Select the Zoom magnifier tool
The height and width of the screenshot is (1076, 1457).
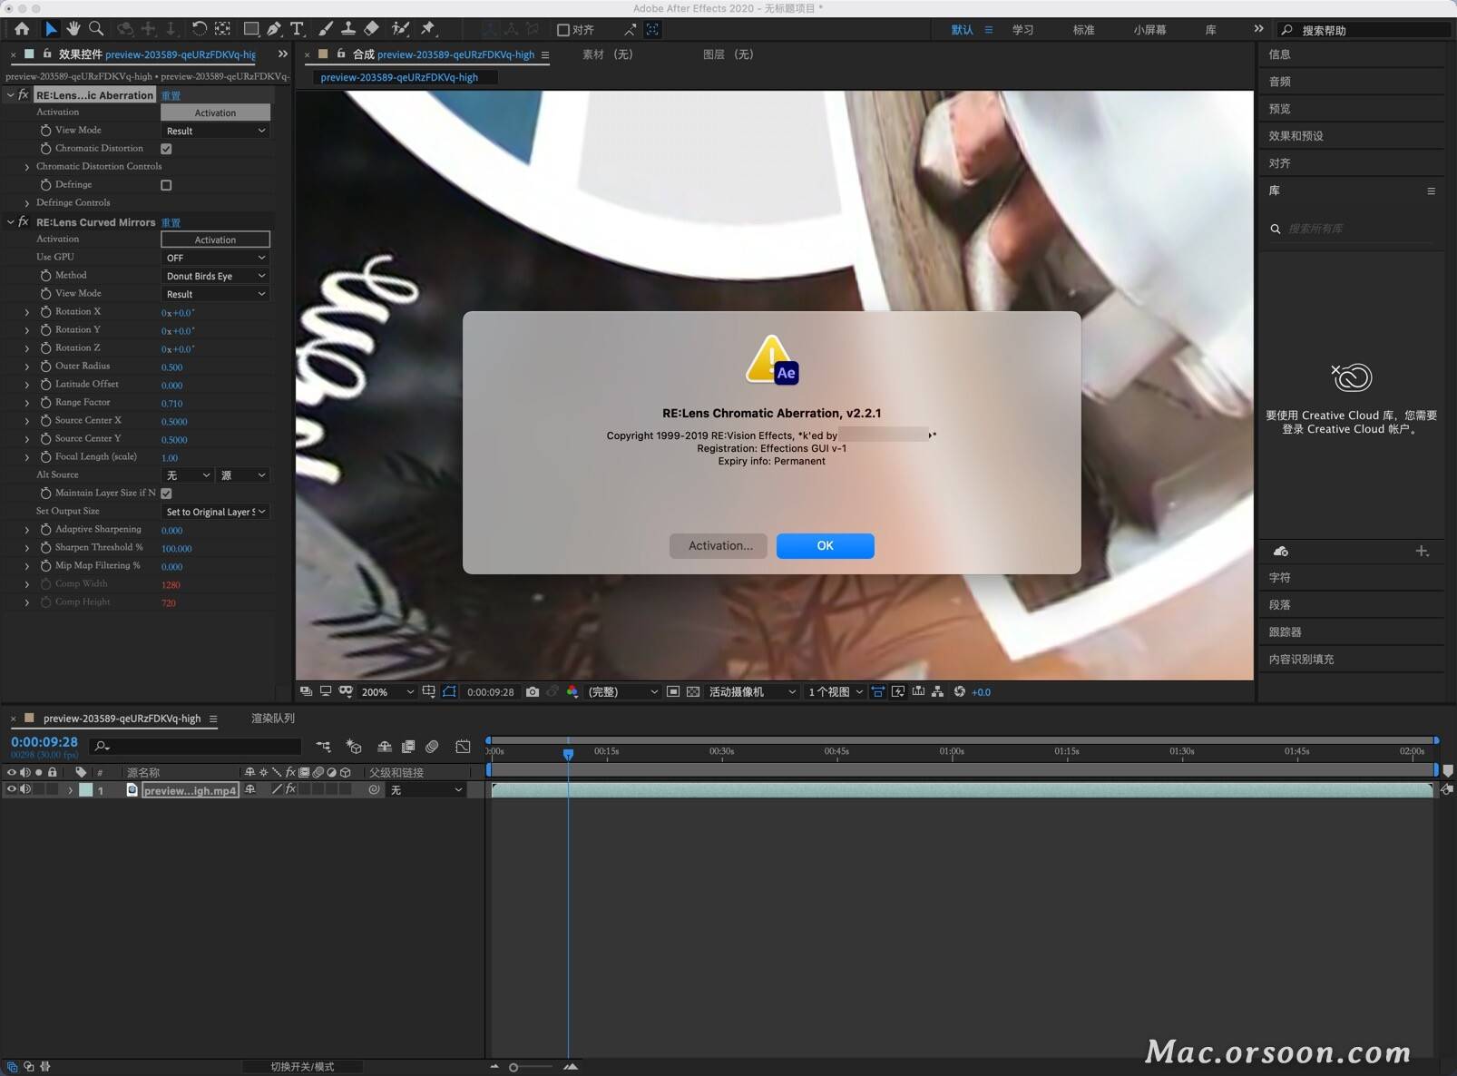tap(96, 29)
